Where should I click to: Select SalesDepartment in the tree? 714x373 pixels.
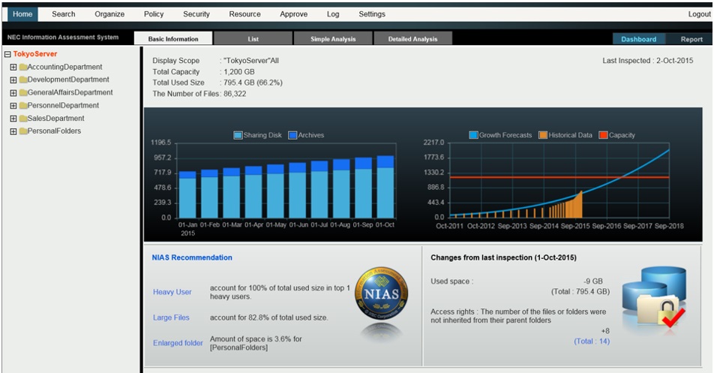click(x=55, y=118)
